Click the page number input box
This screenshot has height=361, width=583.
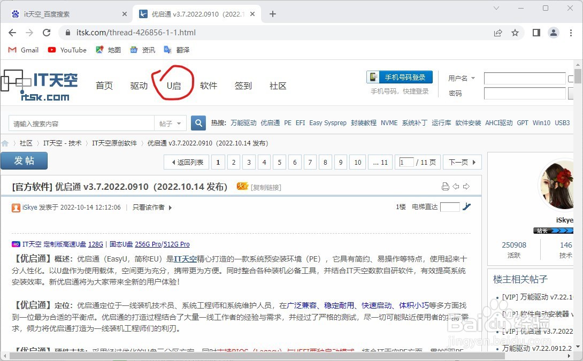[406, 162]
